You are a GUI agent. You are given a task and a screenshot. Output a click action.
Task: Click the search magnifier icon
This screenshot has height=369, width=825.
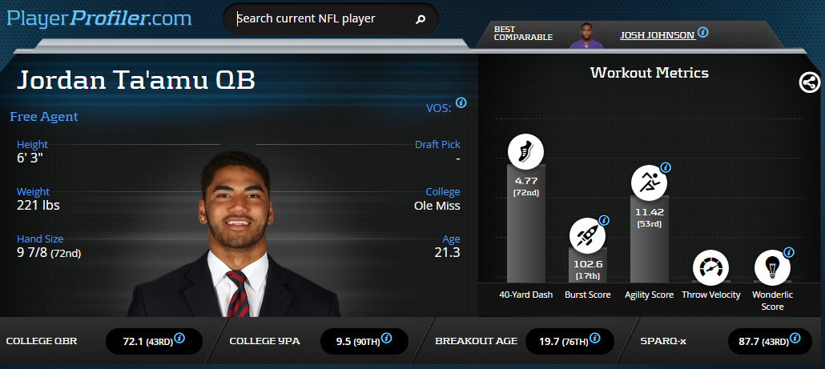pyautogui.click(x=420, y=19)
